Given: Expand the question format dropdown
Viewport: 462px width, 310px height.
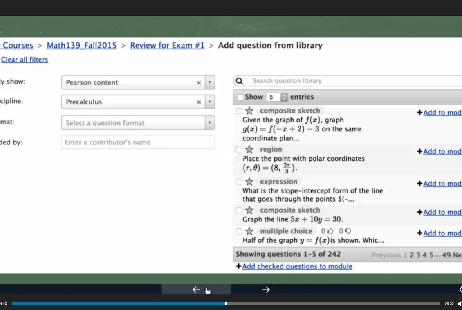Looking at the screenshot, I should (210, 123).
